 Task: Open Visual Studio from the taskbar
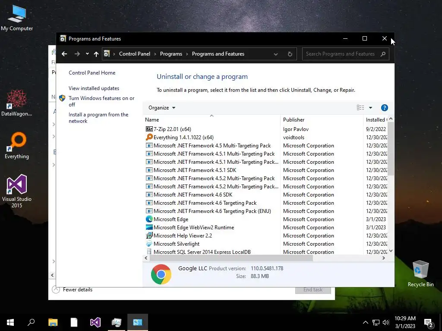coord(95,322)
